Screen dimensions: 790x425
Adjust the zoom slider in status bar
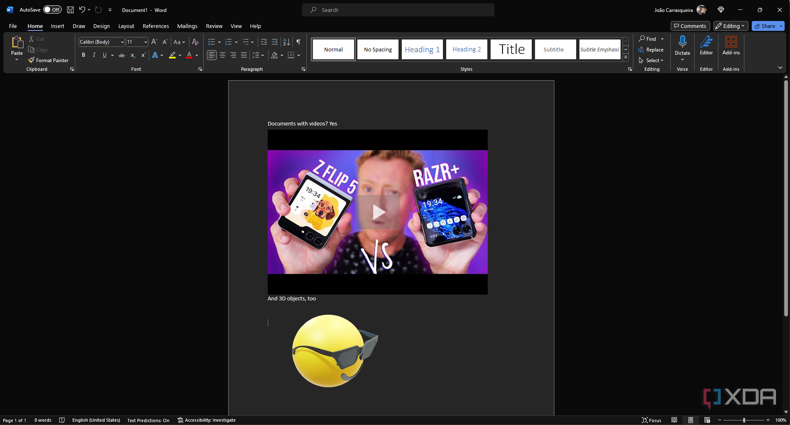pyautogui.click(x=744, y=420)
